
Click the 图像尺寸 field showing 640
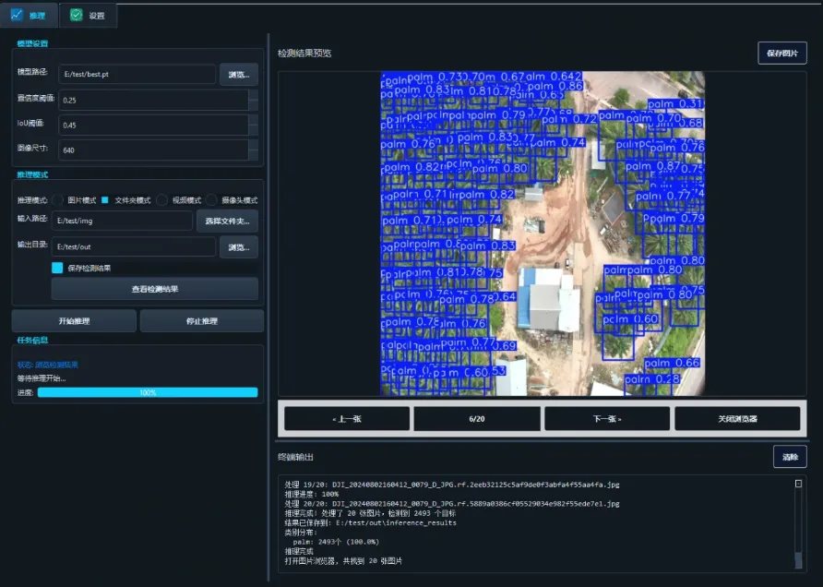pos(153,150)
